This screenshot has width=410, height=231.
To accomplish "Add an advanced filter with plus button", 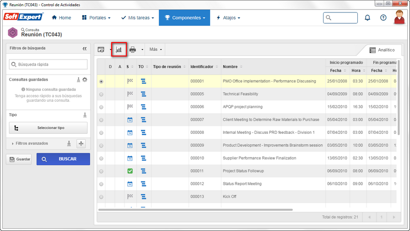I will [81, 143].
